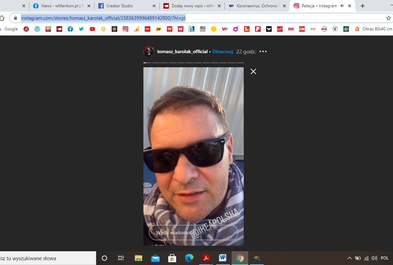Open the three-dots story options menu

click(x=263, y=51)
